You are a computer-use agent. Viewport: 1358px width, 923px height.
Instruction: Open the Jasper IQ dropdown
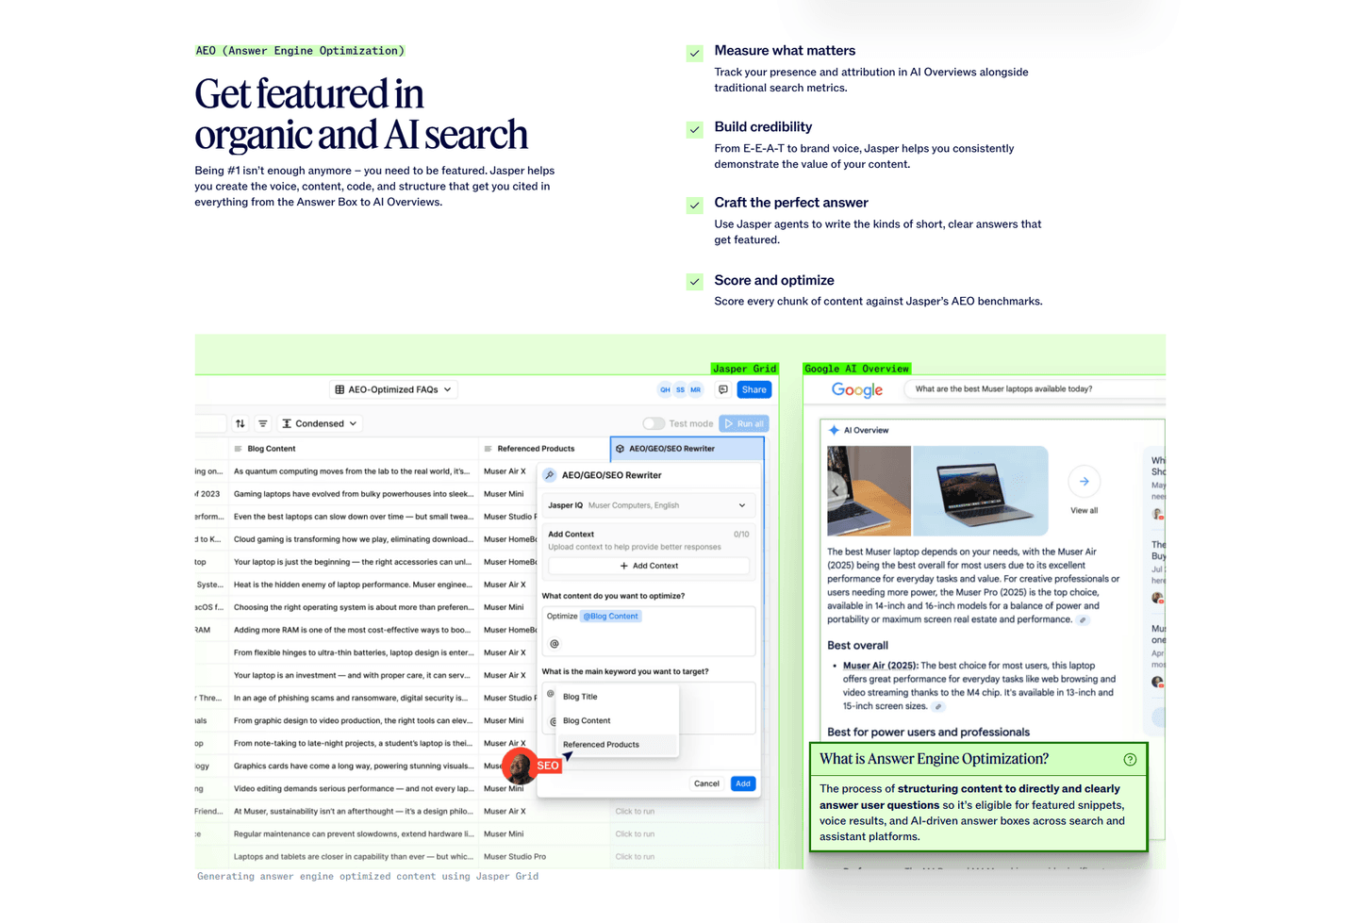(647, 505)
